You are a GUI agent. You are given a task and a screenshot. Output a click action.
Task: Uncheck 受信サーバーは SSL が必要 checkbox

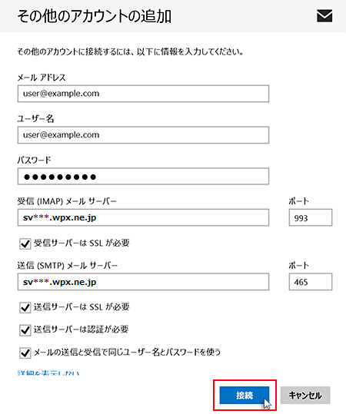[25, 243]
